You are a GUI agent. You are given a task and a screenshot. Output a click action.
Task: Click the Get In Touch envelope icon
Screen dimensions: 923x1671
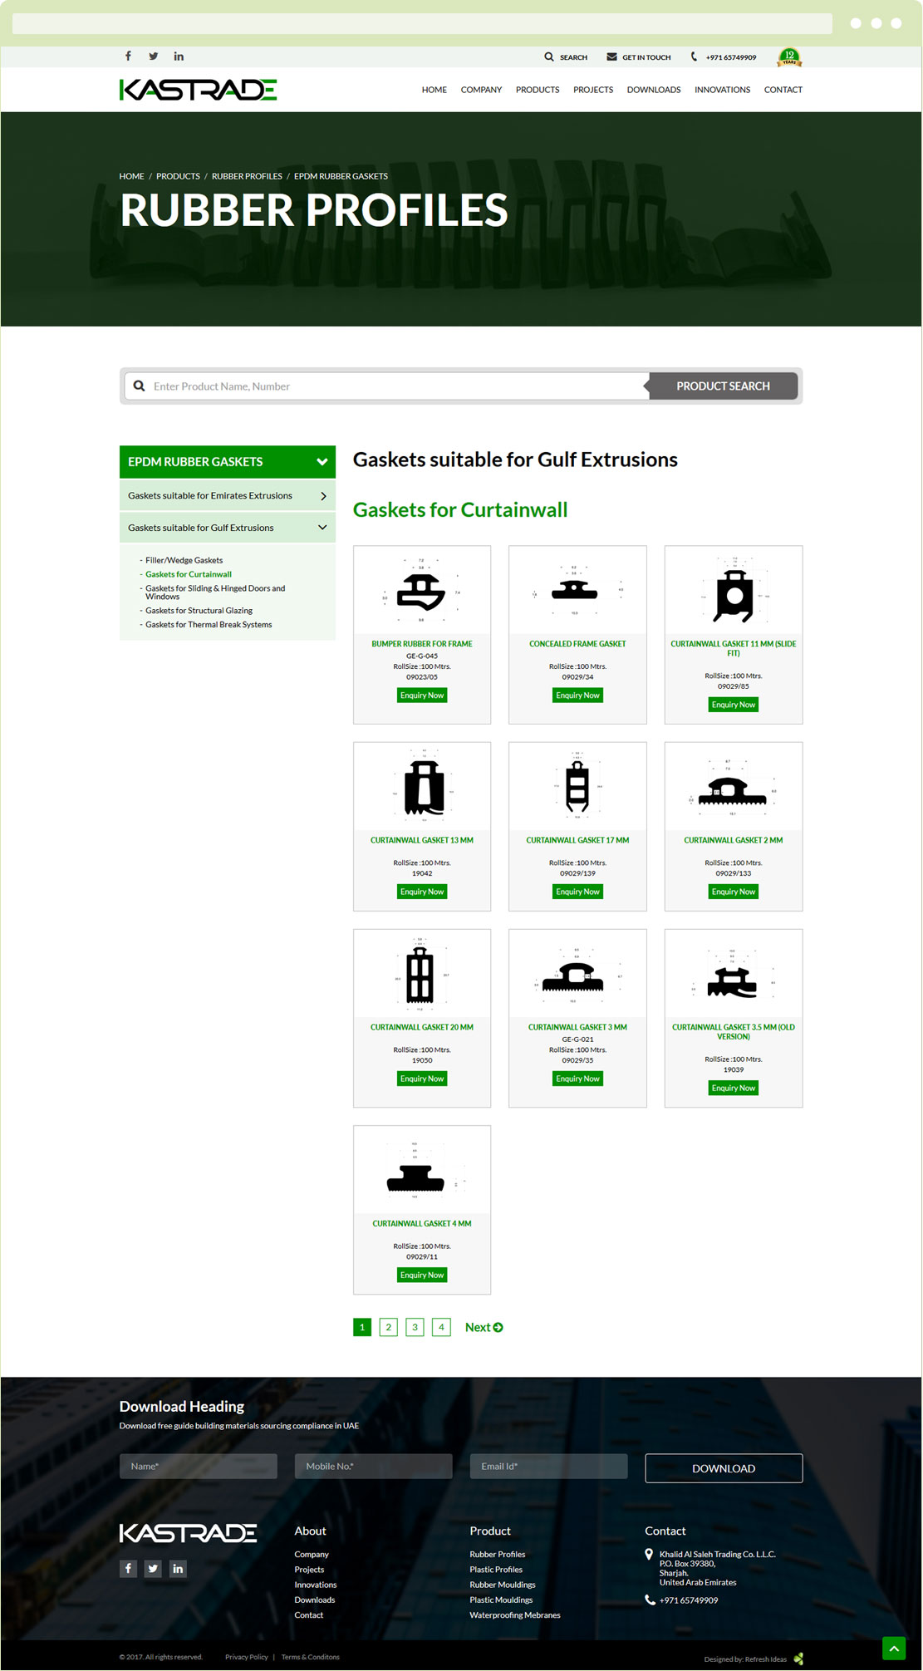(611, 57)
